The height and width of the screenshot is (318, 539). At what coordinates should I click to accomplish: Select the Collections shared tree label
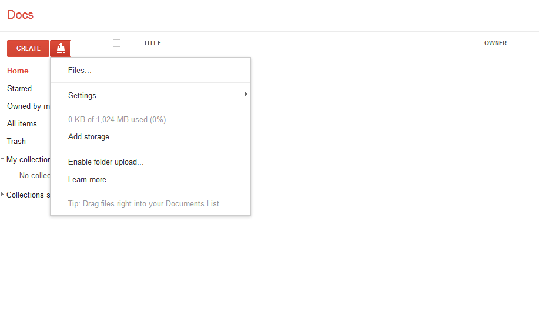tap(28, 195)
